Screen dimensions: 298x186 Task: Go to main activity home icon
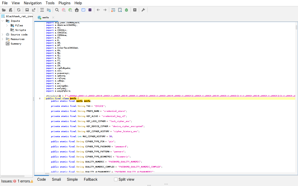(77, 10)
